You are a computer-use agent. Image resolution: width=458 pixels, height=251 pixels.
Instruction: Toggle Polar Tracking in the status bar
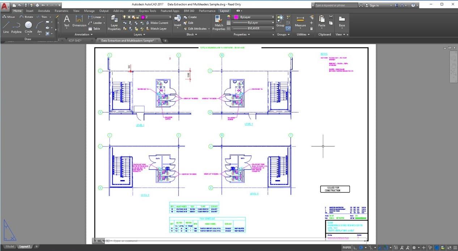tap(361, 247)
